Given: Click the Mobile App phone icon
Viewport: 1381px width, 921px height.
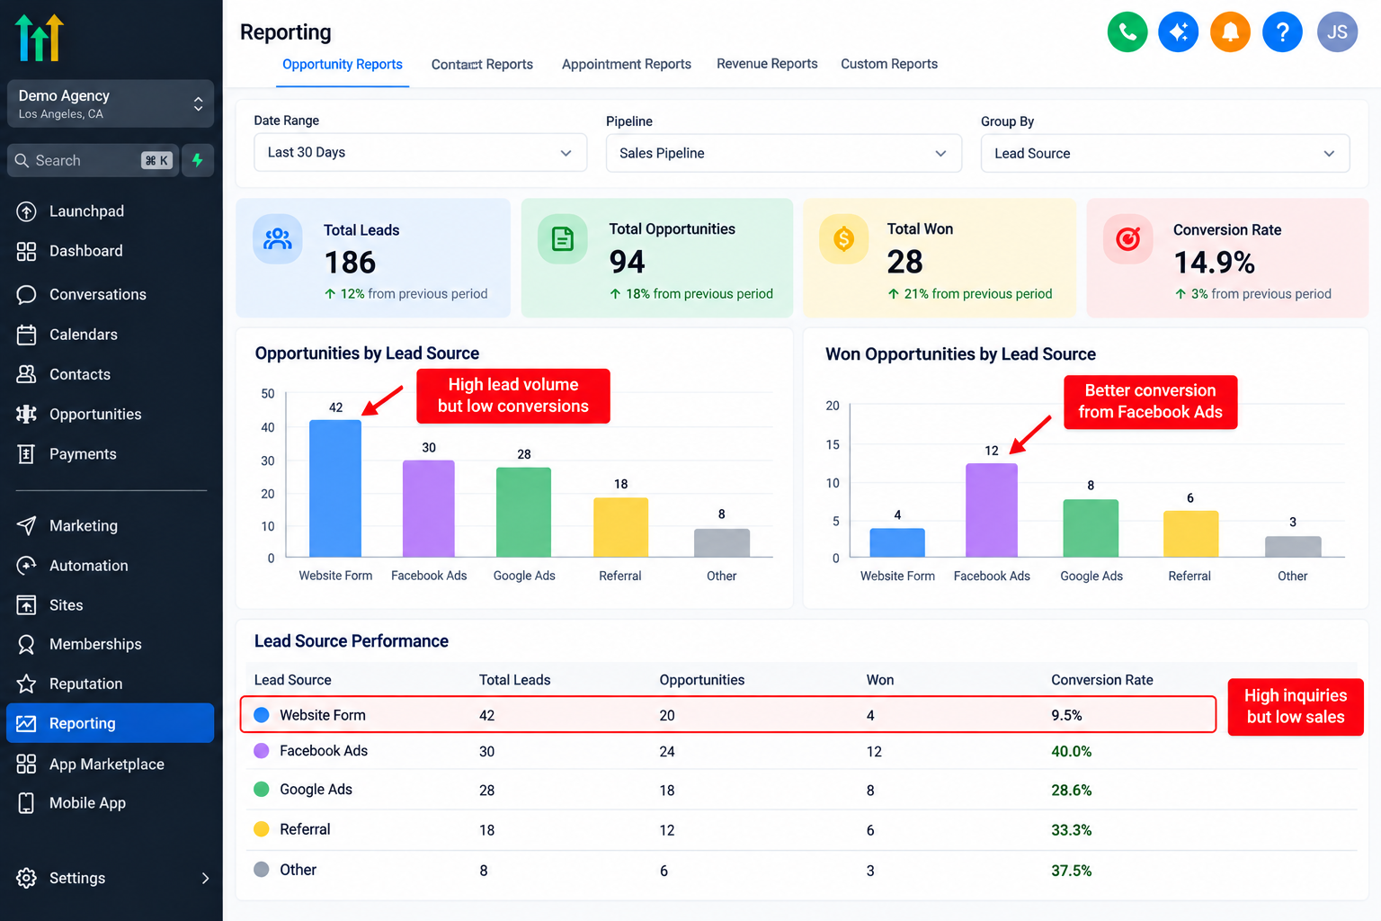Looking at the screenshot, I should pyautogui.click(x=27, y=803).
